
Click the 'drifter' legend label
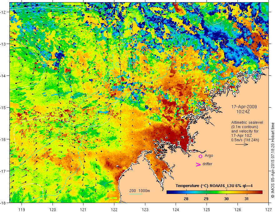(207, 164)
